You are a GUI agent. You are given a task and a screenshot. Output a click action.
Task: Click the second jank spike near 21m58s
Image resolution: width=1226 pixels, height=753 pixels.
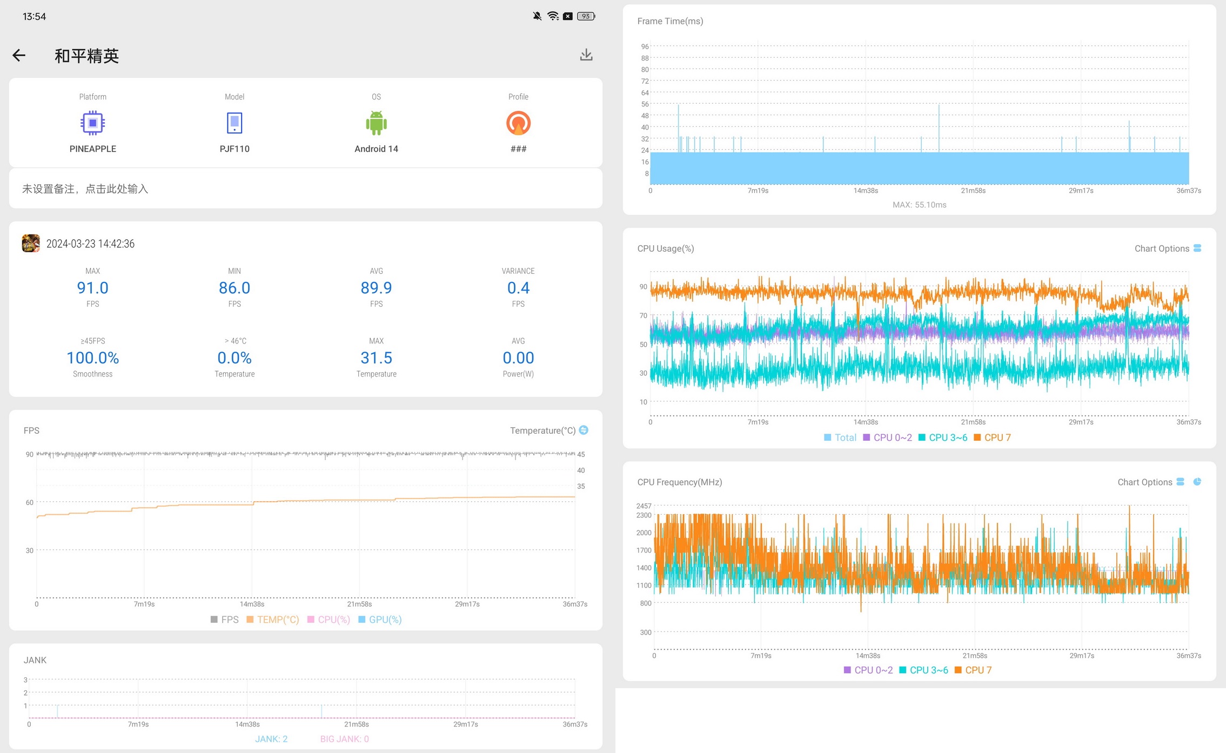coord(321,711)
